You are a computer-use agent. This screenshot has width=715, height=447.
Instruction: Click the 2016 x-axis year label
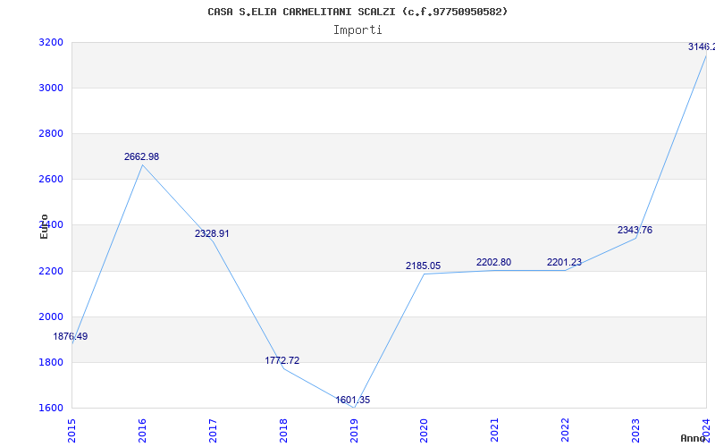tap(142, 431)
